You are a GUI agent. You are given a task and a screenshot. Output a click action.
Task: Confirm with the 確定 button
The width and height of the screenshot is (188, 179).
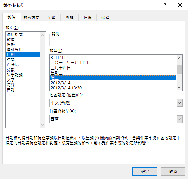click(x=145, y=171)
